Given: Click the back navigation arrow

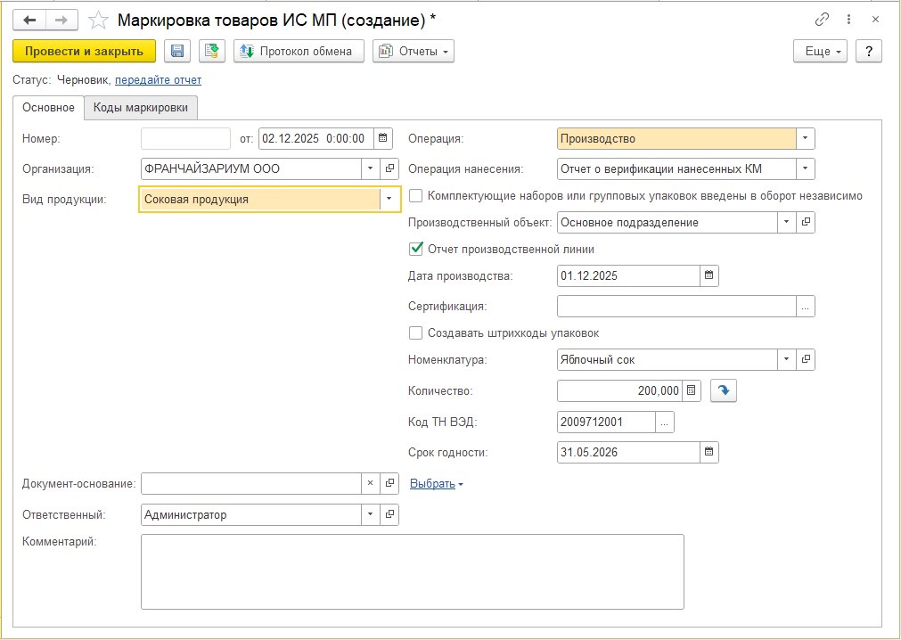Looking at the screenshot, I should [29, 20].
